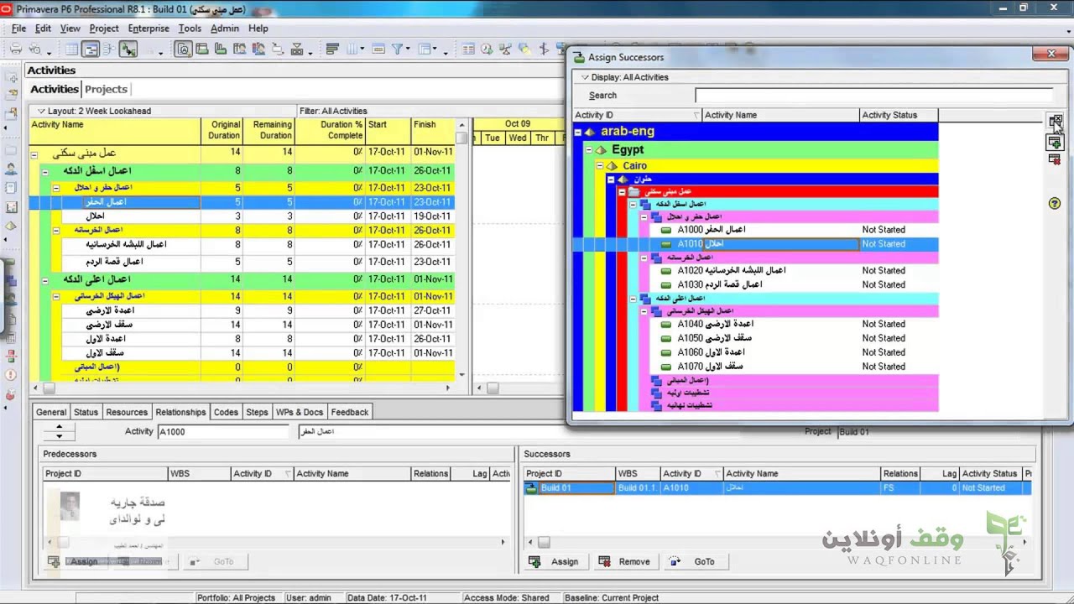Click Assign button under Successors

[x=555, y=561]
